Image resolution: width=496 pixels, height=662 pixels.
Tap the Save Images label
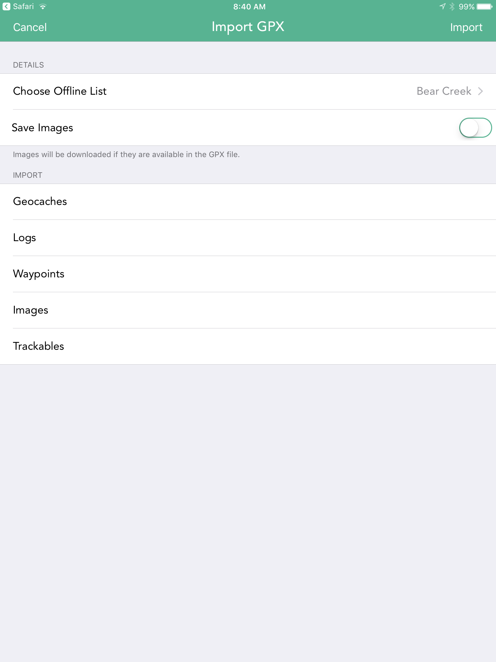[x=42, y=128]
